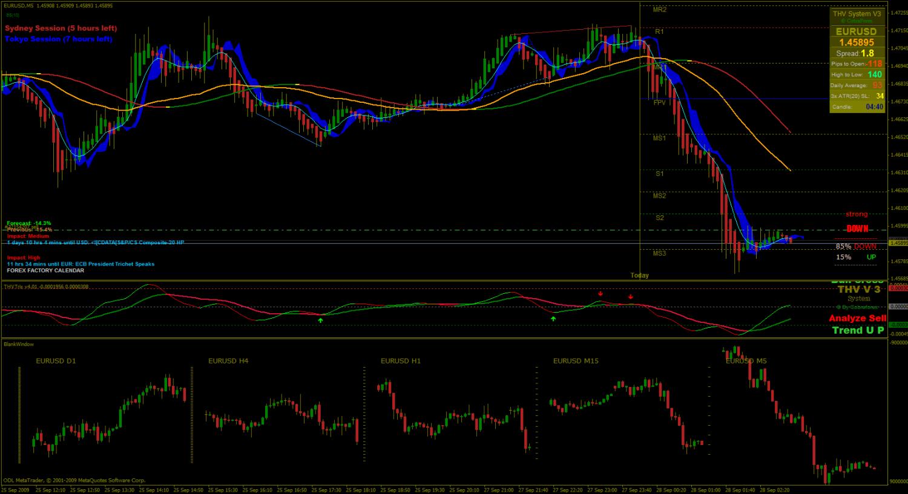Click the MR2 pivot level label

(659, 10)
